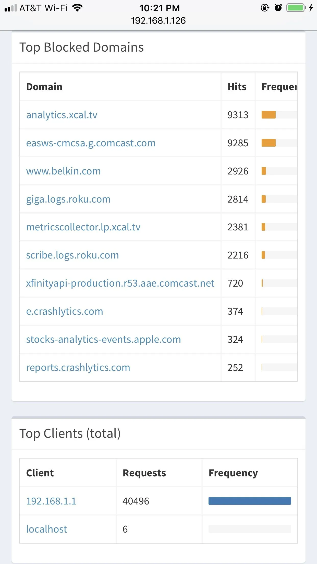Viewport: 317px width, 564px height.
Task: Open xfinityapi-production.r53.aae.comcast.net link
Action: (120, 283)
